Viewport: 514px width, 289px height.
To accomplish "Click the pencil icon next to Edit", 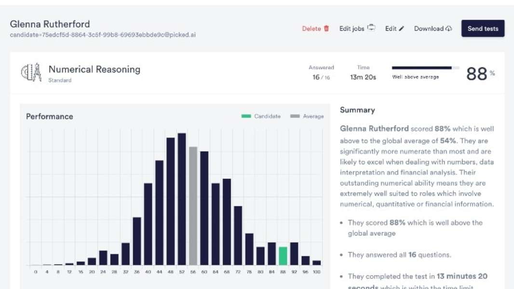I will 402,29.
